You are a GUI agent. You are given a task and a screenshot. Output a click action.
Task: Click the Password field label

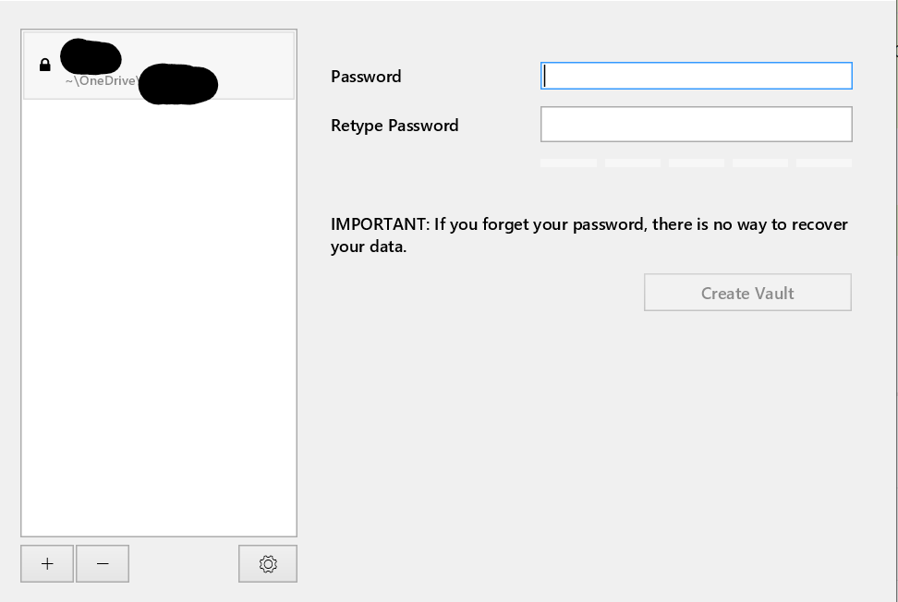click(366, 76)
